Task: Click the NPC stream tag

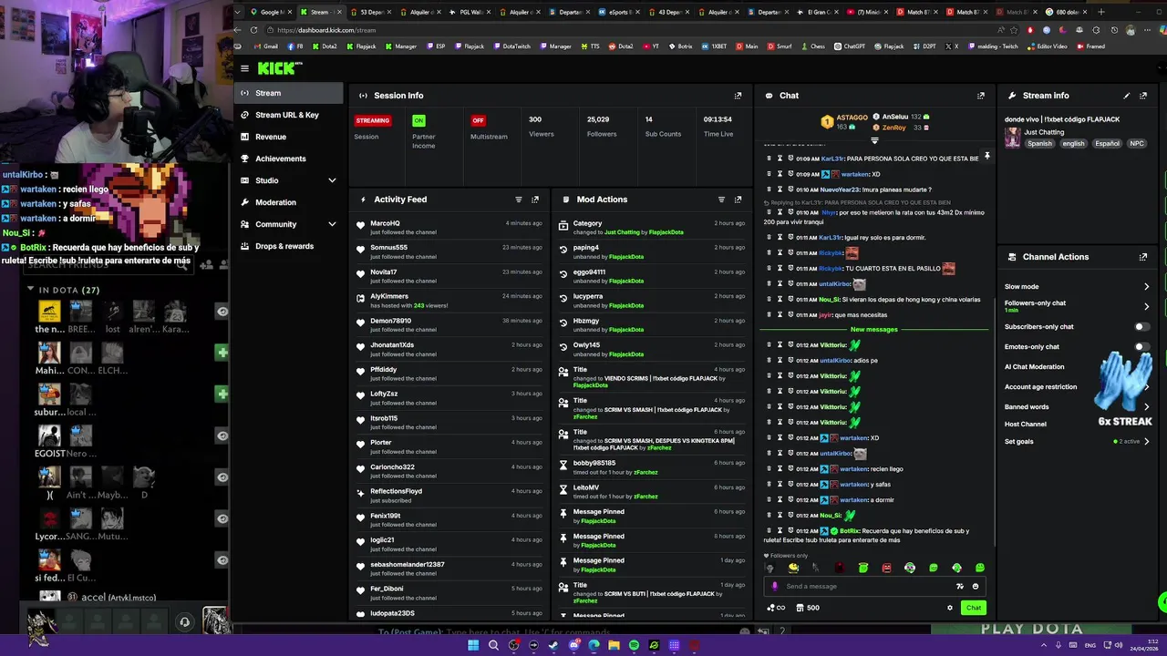Action: tap(1137, 144)
